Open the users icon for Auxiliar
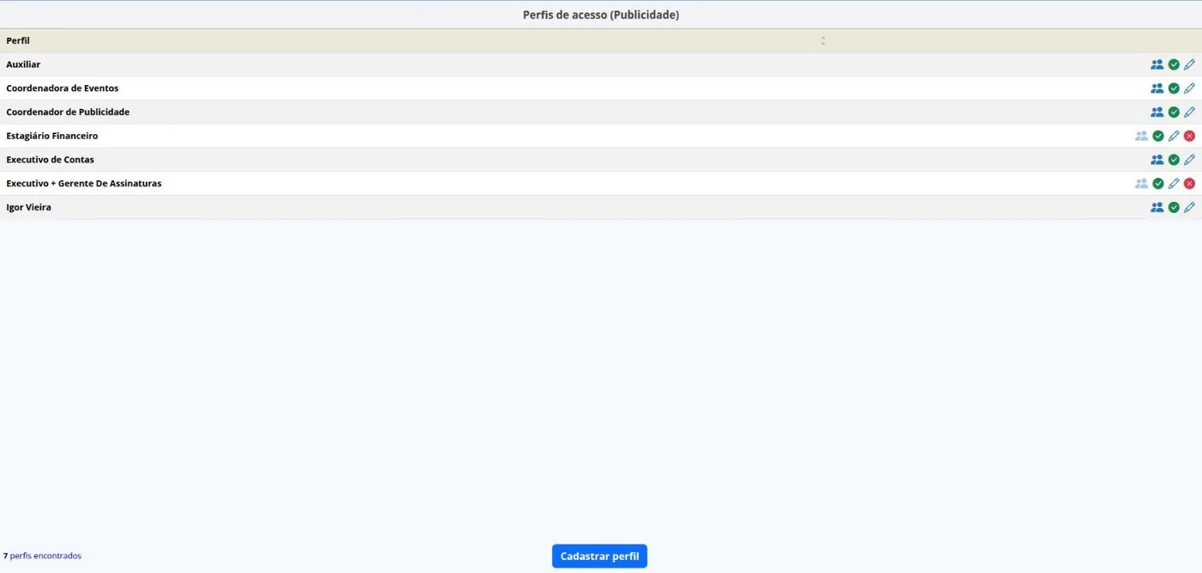Image resolution: width=1202 pixels, height=573 pixels. [x=1157, y=64]
